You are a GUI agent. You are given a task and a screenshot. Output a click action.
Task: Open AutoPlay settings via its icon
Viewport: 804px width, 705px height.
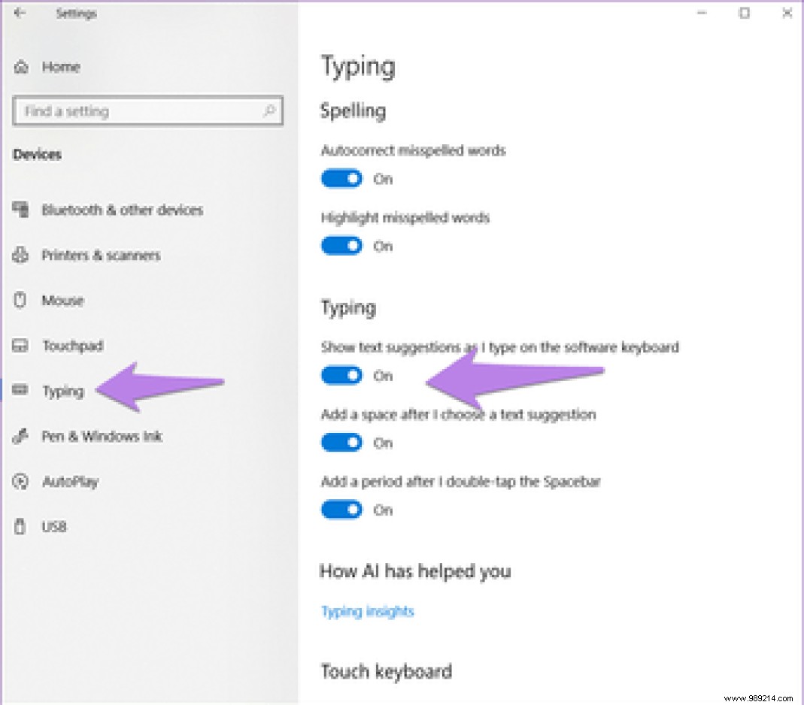(20, 481)
